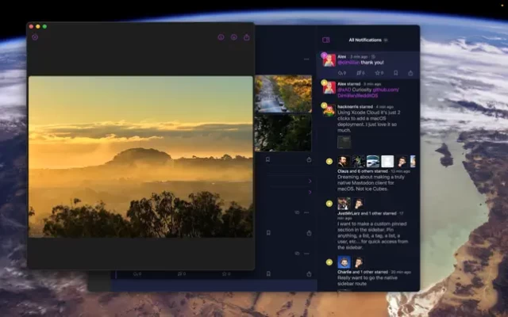This screenshot has width=508, height=317.
Task: Share Alex's thank you post
Action: coord(410,73)
